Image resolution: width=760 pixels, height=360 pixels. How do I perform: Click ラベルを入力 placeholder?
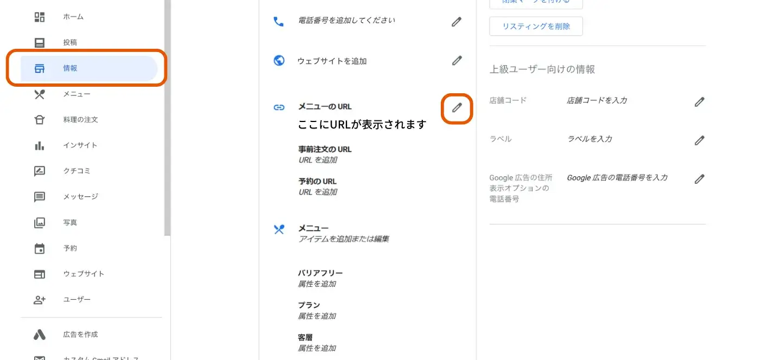[x=590, y=139]
